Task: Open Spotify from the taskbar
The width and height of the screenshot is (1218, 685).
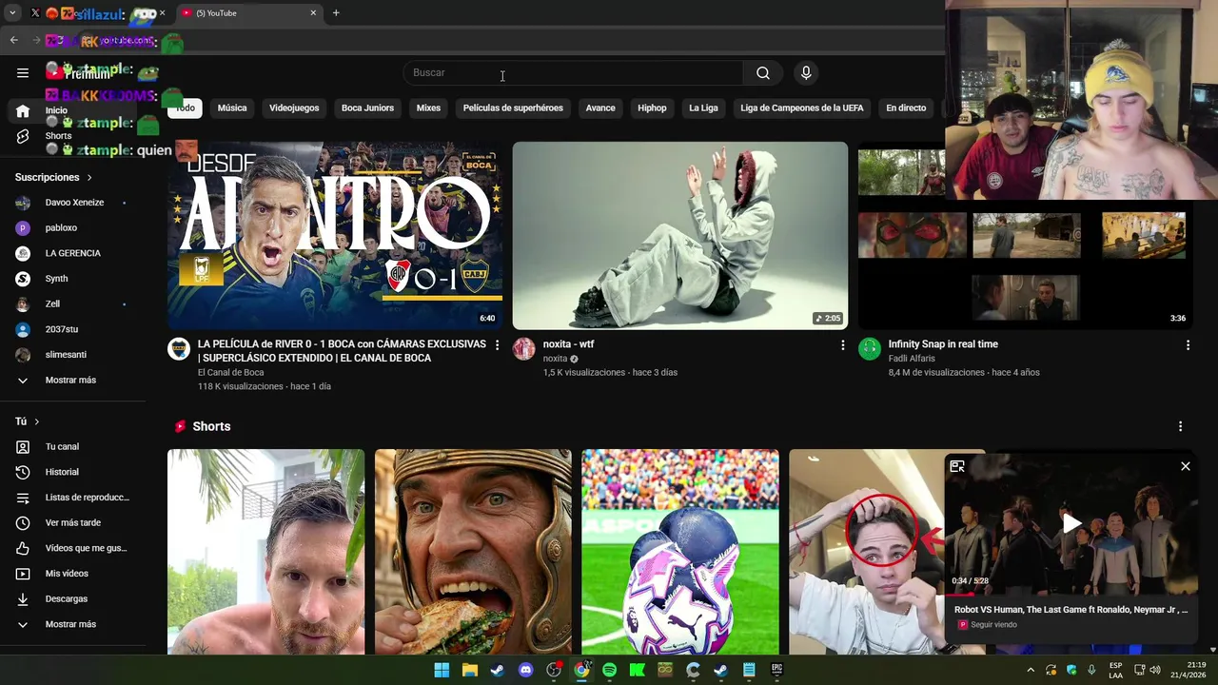Action: 609,670
